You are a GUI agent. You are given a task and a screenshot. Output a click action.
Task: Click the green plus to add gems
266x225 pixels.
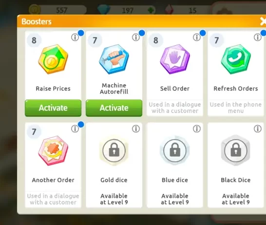[x=151, y=10]
